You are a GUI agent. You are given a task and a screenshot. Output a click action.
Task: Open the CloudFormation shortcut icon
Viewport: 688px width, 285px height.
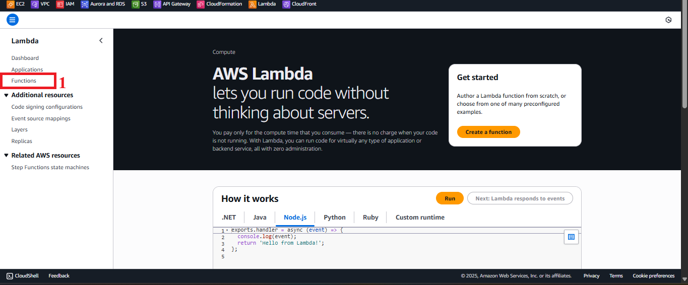201,4
